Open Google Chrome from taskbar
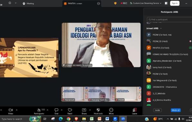 pos(69,119)
